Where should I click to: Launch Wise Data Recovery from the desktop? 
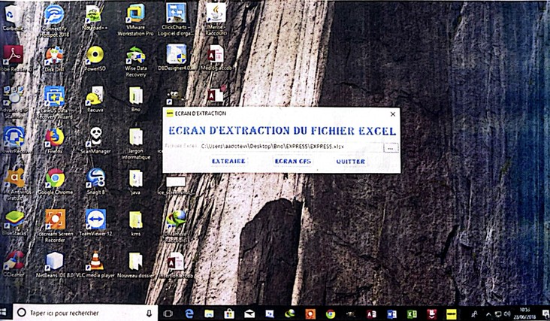pos(136,58)
